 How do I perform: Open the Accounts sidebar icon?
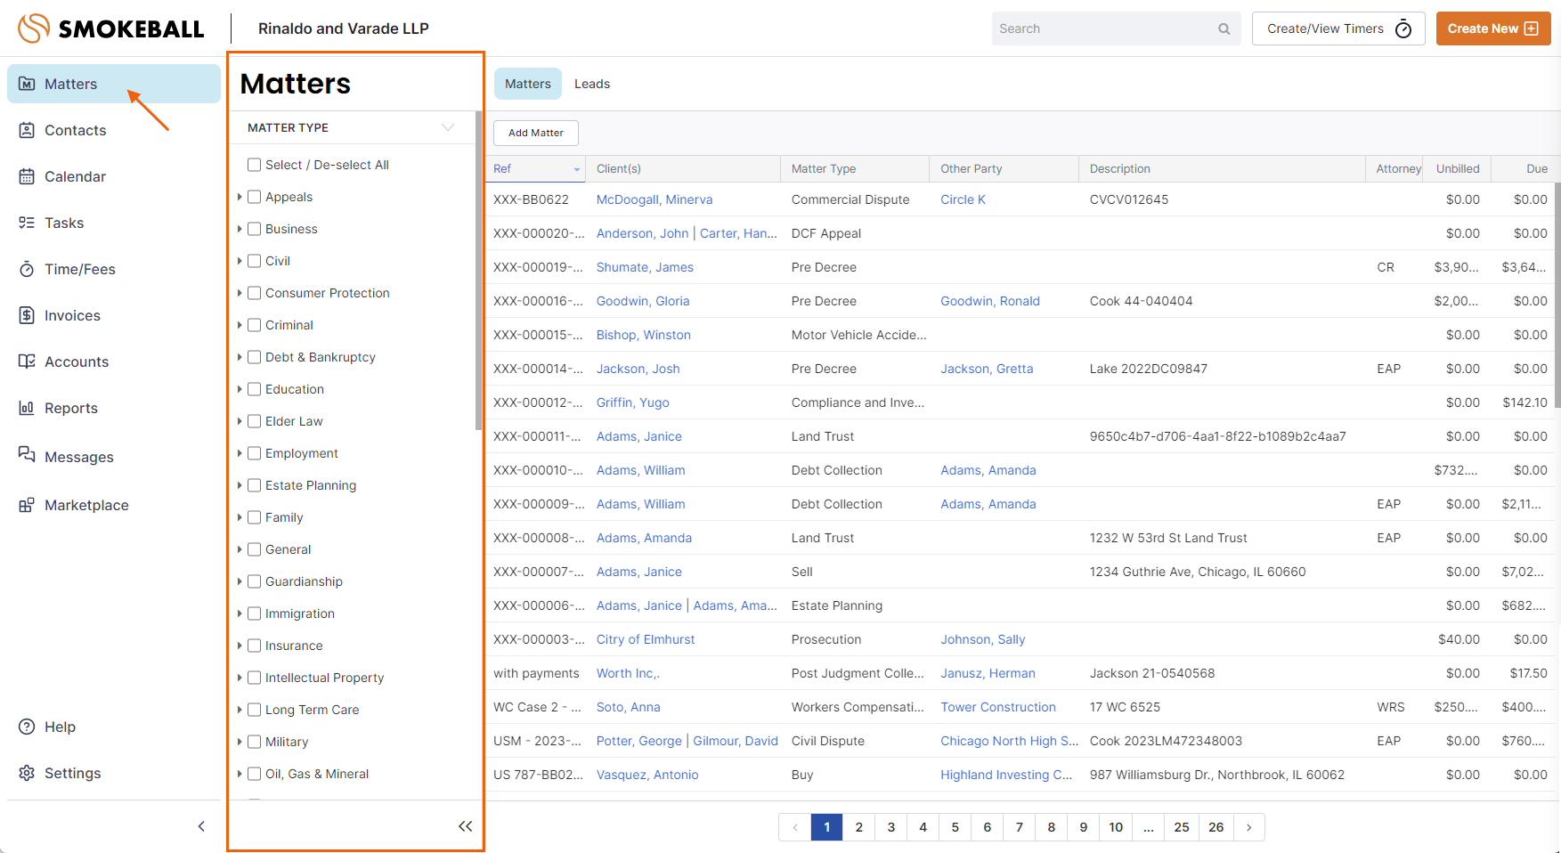27,362
